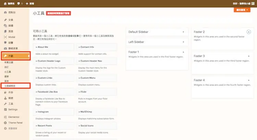Click the greeting text in admin bar
The width and height of the screenshot is (257, 140).
point(242,4)
